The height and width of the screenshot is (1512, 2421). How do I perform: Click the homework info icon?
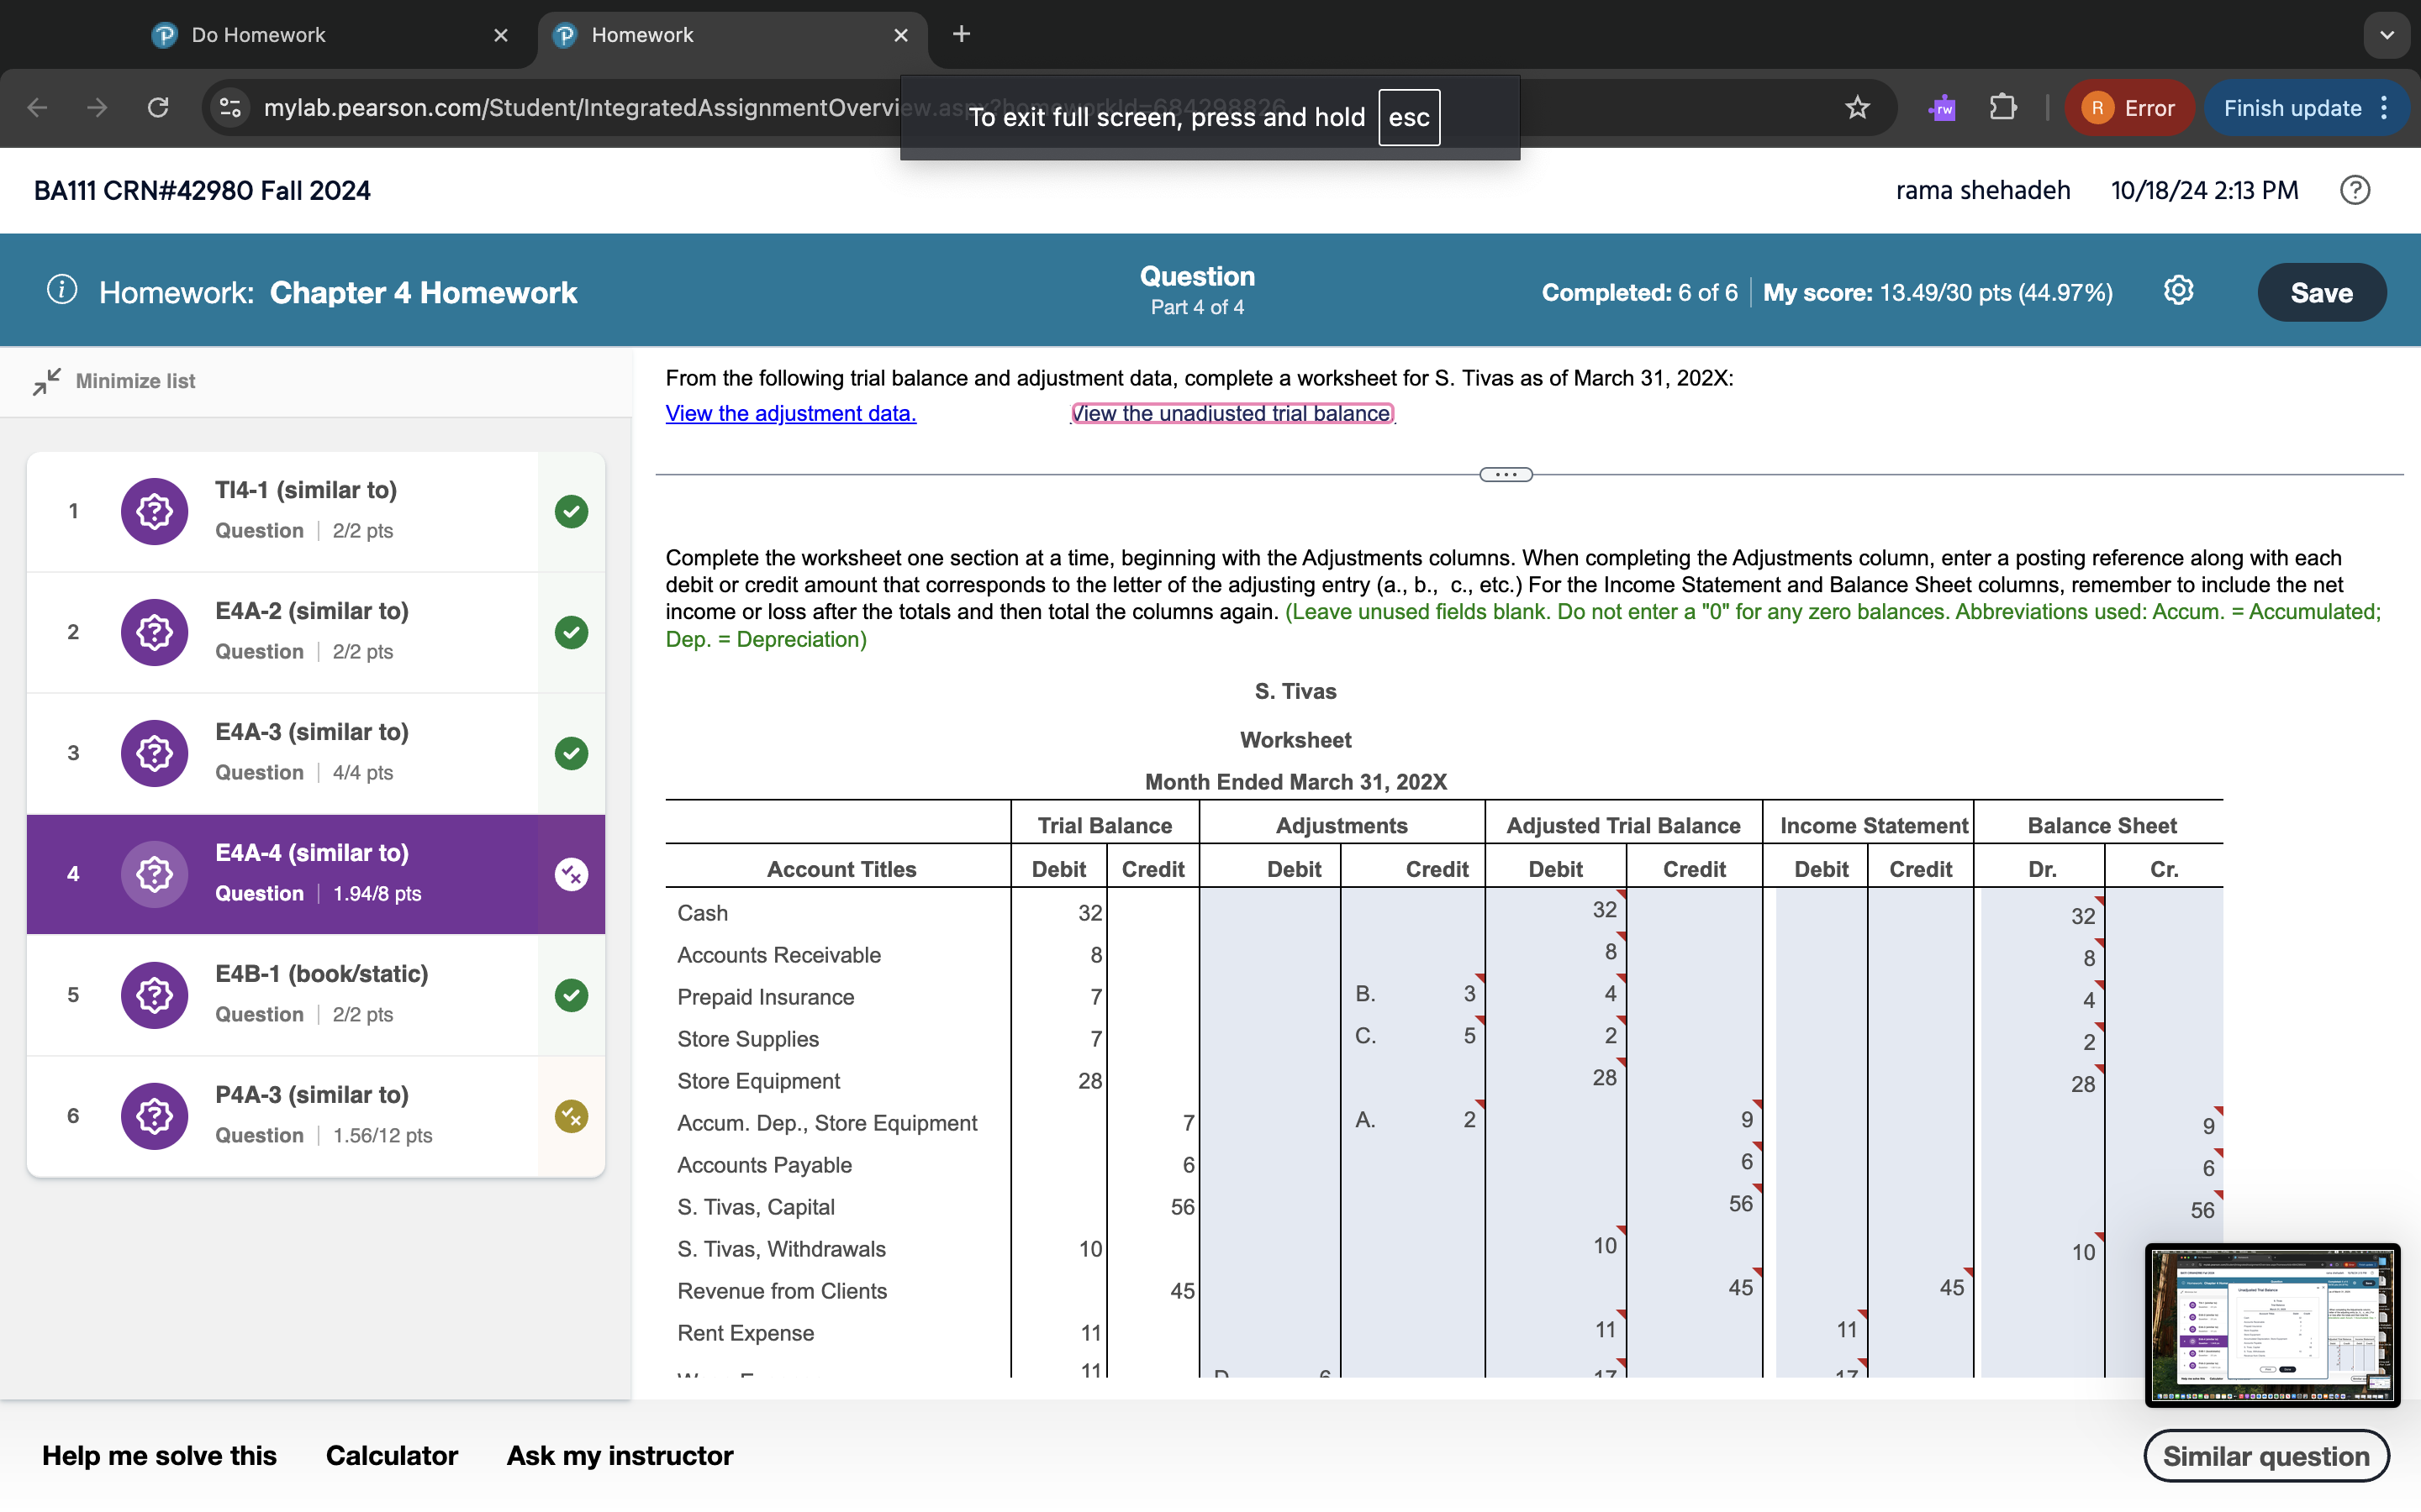pyautogui.click(x=62, y=291)
